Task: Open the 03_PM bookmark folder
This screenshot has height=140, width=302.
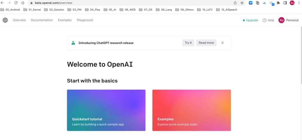Action: pyautogui.click(x=75, y=10)
